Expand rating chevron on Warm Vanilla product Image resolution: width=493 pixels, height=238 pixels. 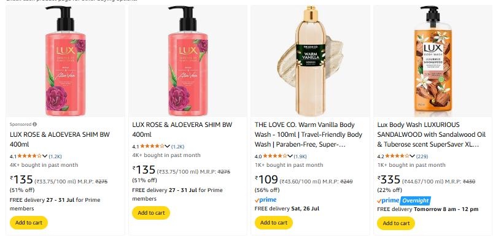tap(290, 156)
